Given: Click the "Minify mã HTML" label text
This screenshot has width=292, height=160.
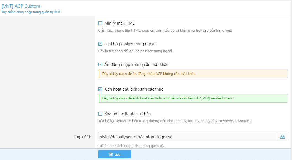Looking at the screenshot, I should (120, 23).
